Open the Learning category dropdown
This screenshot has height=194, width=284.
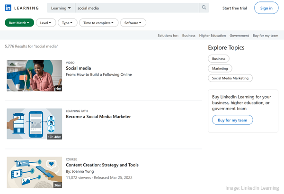pyautogui.click(x=61, y=8)
